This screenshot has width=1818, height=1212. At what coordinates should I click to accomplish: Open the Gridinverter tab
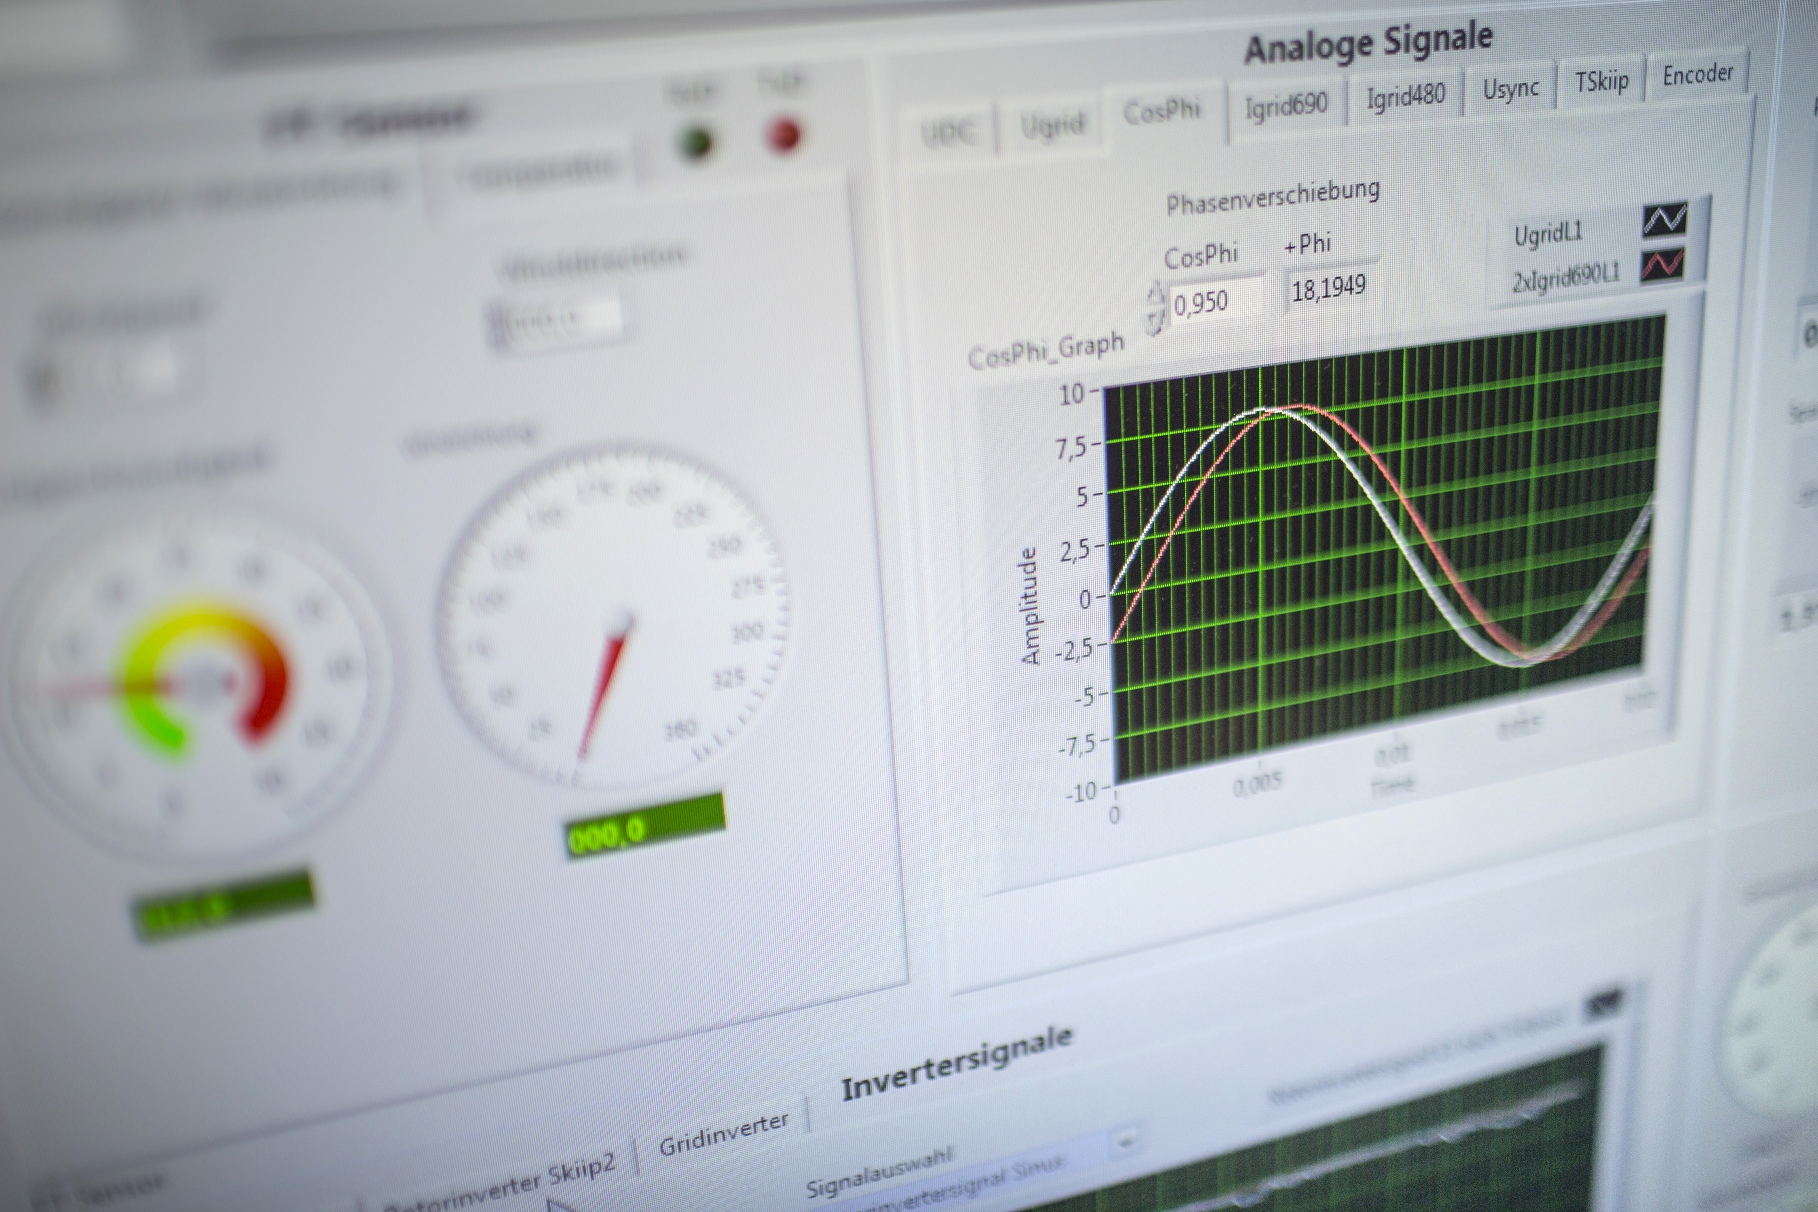(x=724, y=1134)
